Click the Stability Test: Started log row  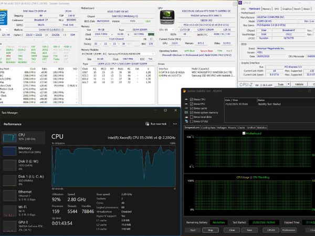click(269, 104)
